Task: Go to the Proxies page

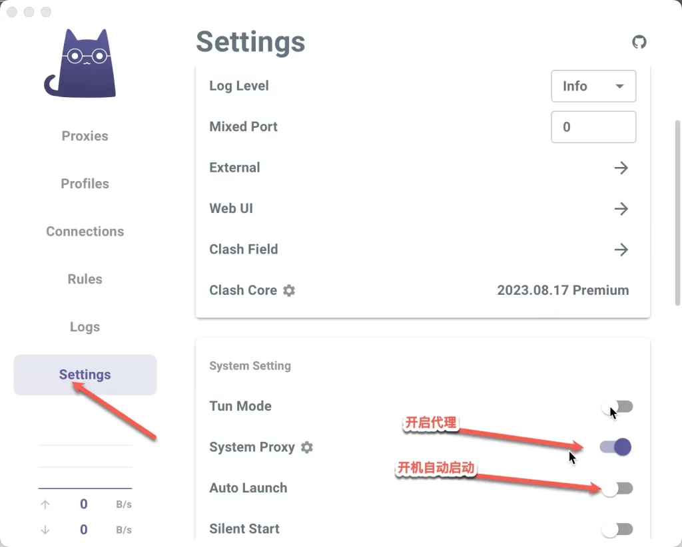Action: [85, 136]
